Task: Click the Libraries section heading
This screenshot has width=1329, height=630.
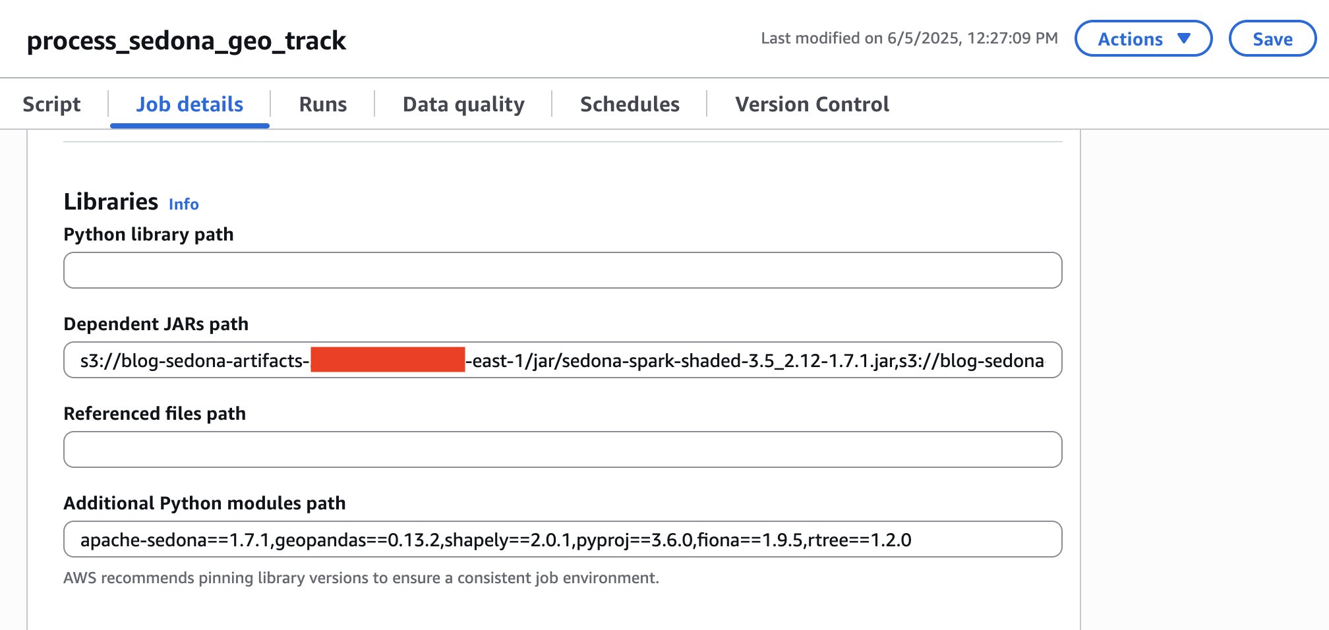Action: pyautogui.click(x=110, y=202)
